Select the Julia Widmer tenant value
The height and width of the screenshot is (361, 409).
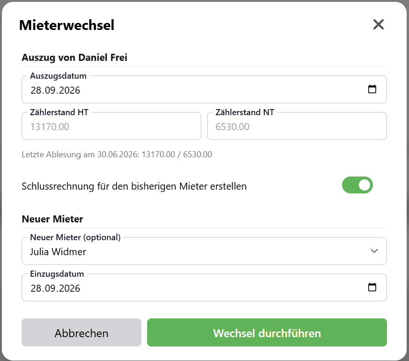[x=58, y=252]
